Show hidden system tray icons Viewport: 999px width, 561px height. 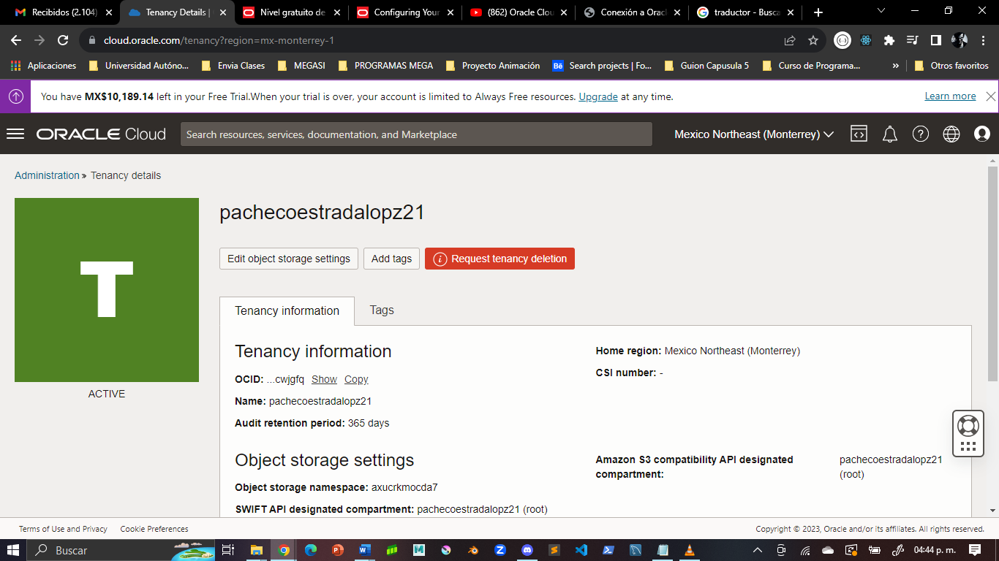point(758,550)
